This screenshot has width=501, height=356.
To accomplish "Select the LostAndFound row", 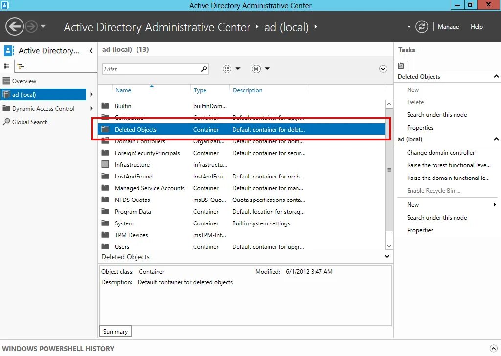I will 241,176.
